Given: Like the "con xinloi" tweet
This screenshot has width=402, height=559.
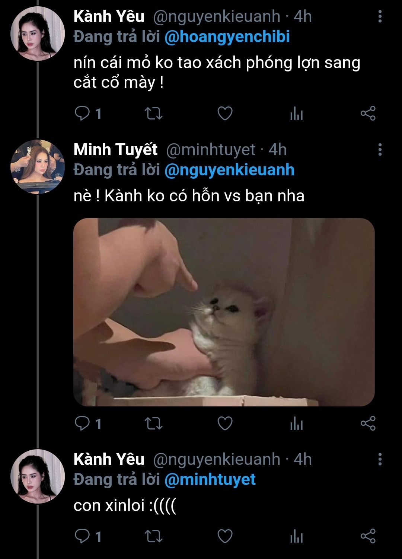Looking at the screenshot, I should coord(225,536).
